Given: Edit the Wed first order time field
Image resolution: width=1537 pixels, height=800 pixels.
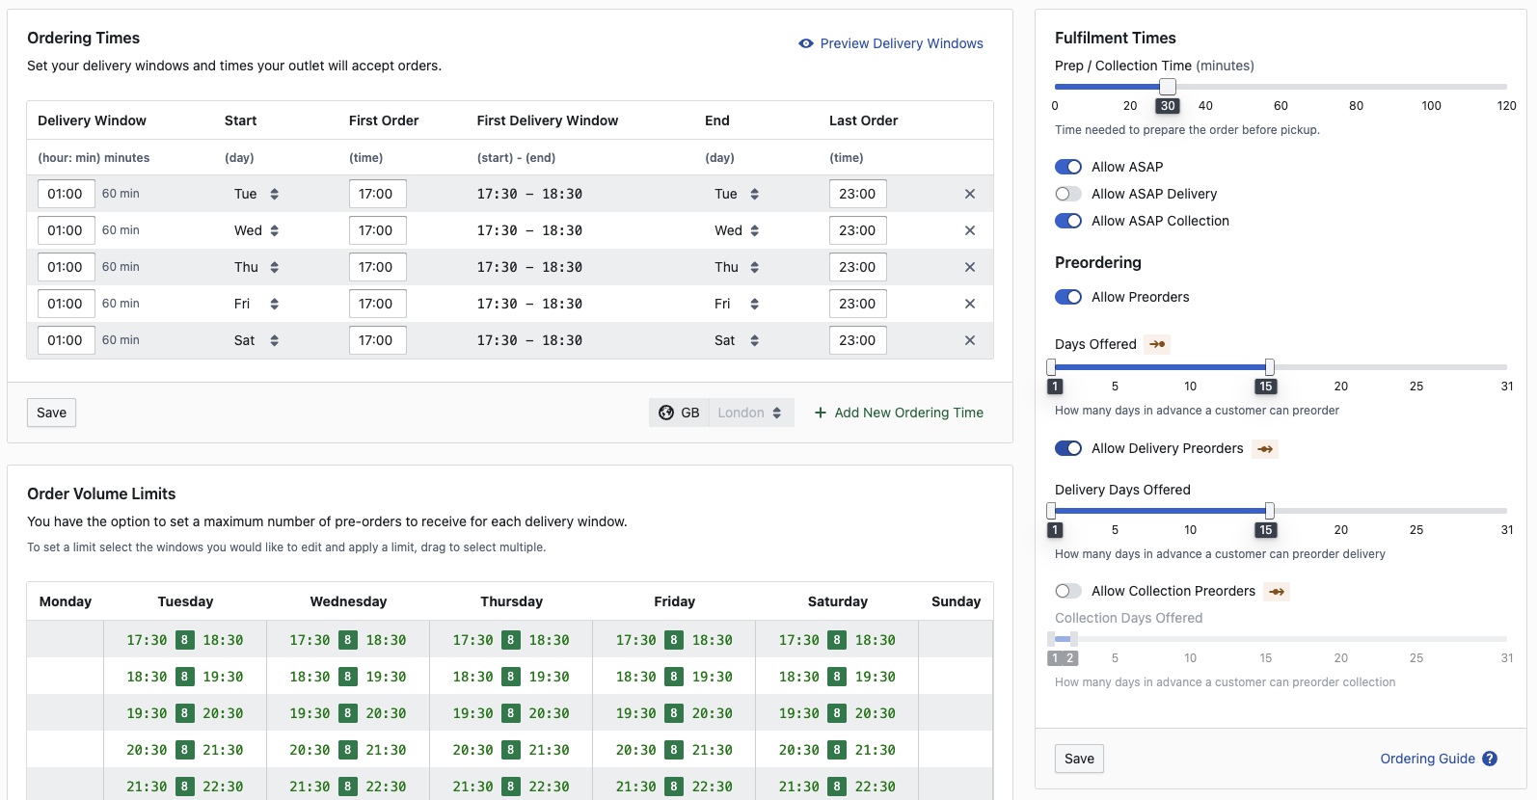Looking at the screenshot, I should (377, 230).
